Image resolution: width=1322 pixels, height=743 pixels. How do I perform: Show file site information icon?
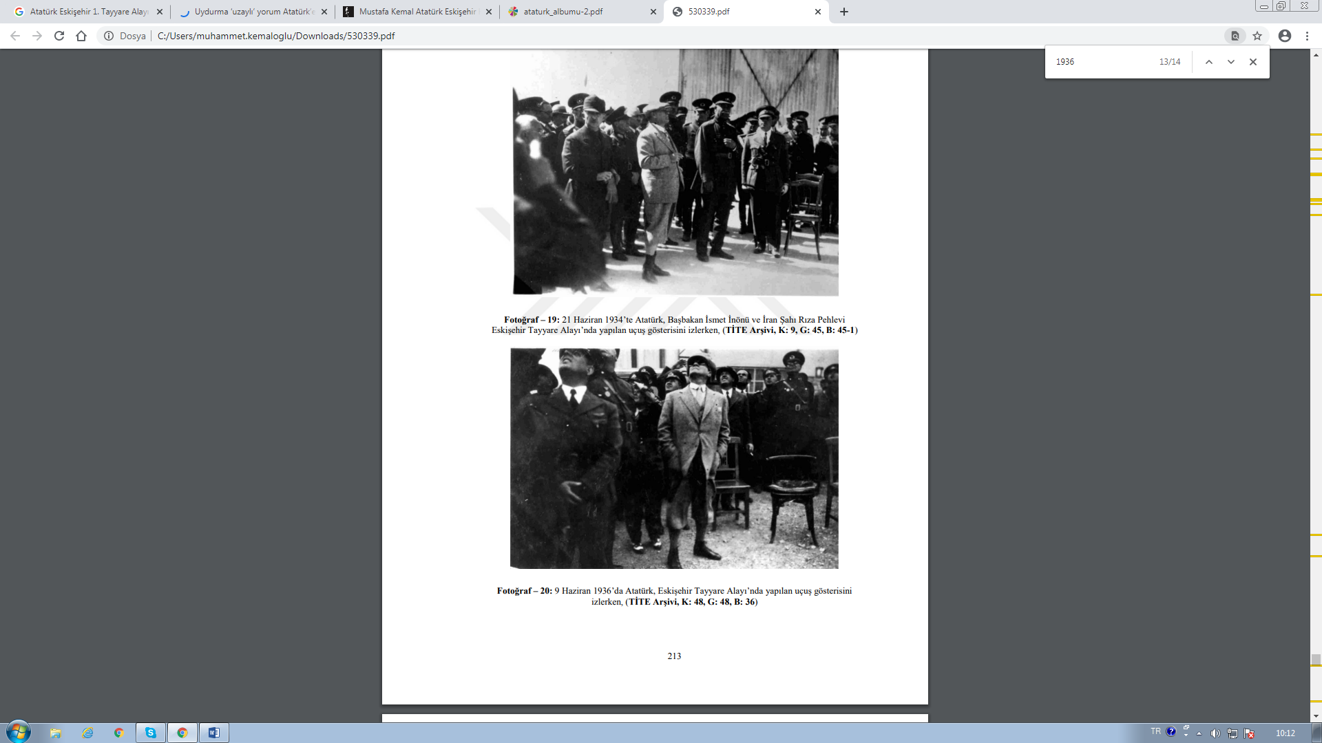point(109,36)
